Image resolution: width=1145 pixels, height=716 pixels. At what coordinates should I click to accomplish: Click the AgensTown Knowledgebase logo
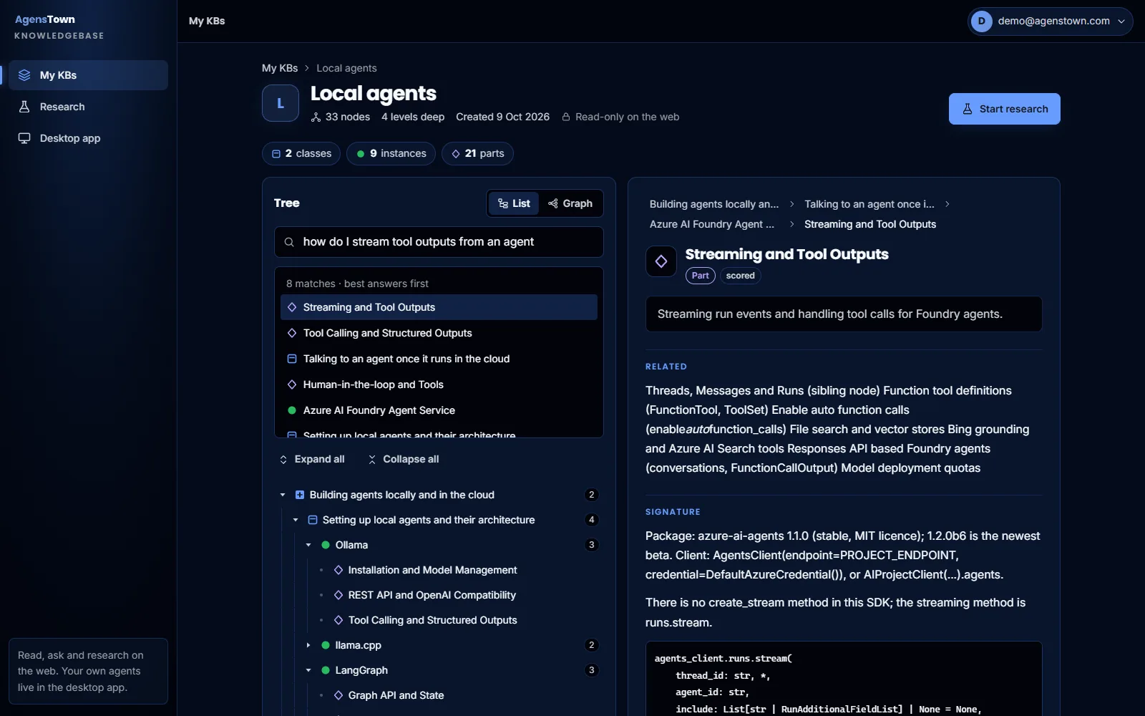(x=59, y=26)
